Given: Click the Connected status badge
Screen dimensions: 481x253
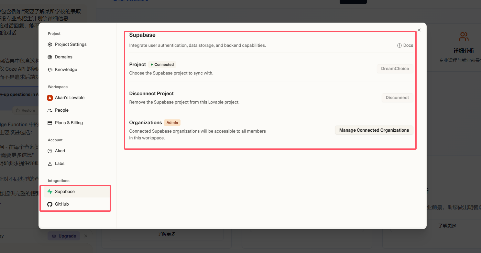Looking at the screenshot, I should (x=162, y=65).
